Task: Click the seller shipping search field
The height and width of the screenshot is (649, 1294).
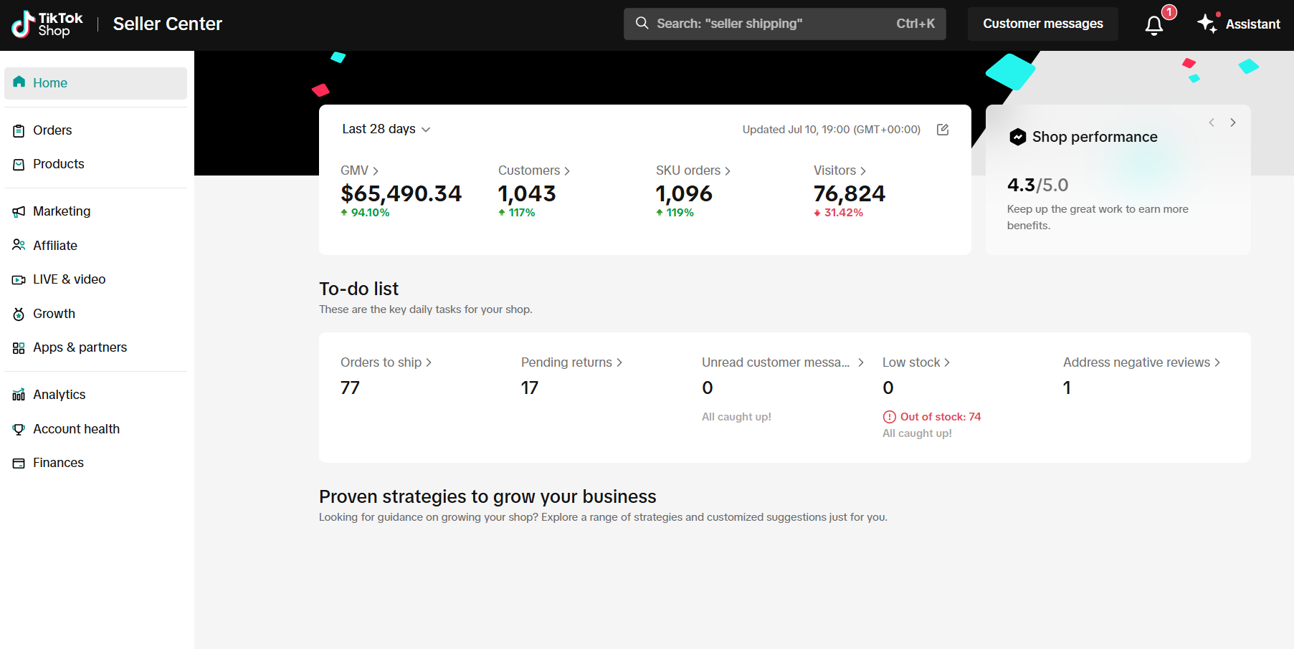Action: pyautogui.click(x=784, y=24)
